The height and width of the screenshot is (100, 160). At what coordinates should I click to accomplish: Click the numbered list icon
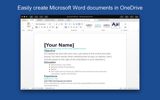coord(70,24)
